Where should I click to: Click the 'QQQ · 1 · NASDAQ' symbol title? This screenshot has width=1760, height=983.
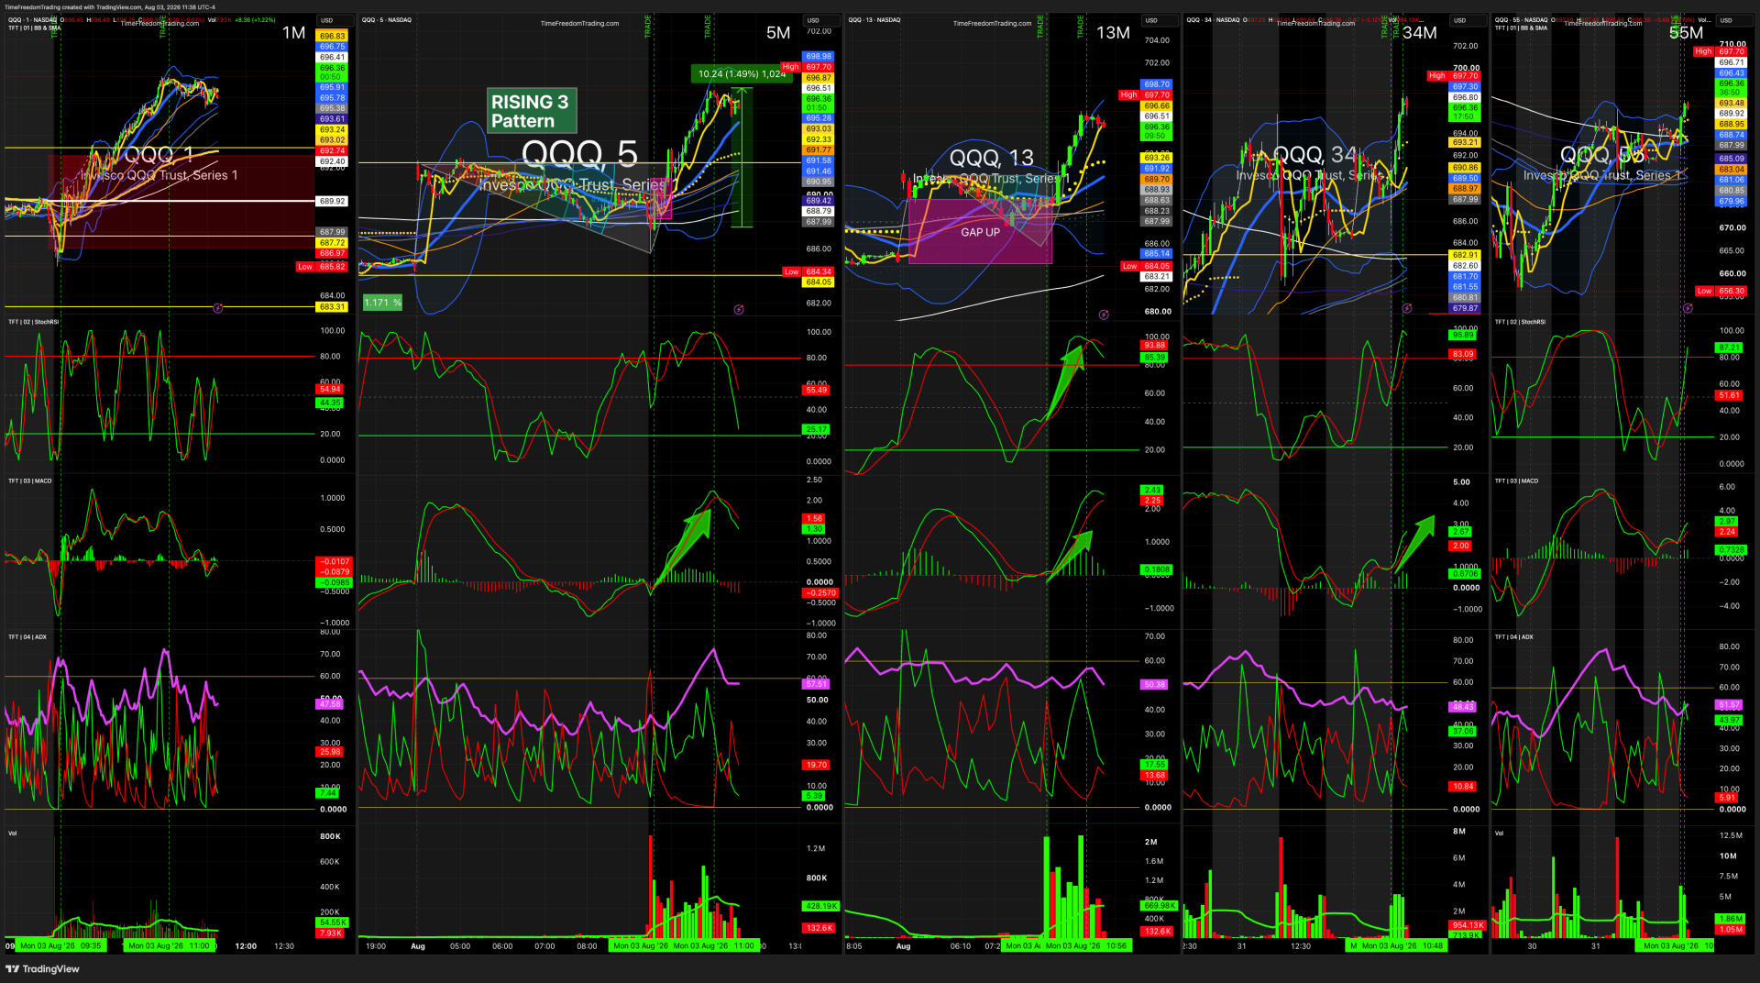(33, 20)
